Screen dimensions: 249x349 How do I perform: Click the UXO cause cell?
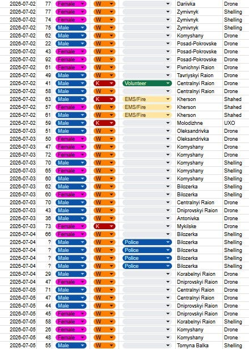tap(236, 123)
